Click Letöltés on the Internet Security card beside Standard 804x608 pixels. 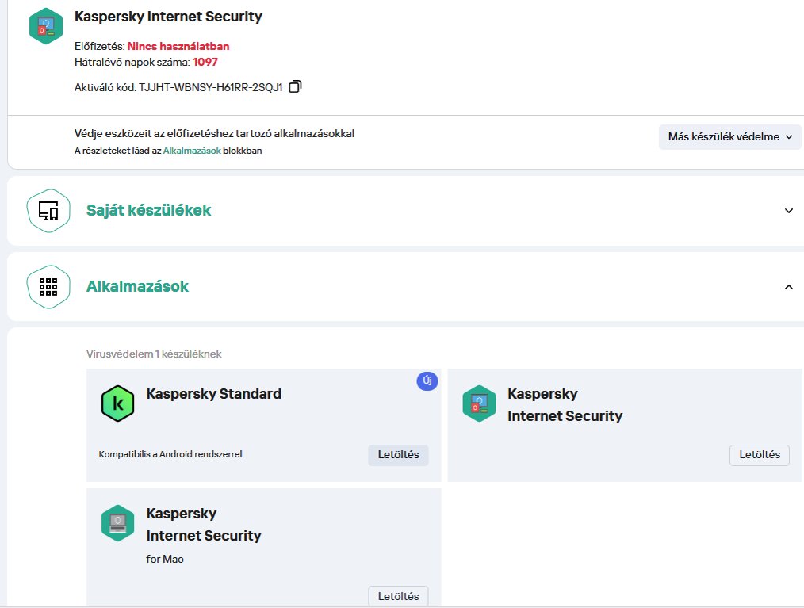click(760, 455)
